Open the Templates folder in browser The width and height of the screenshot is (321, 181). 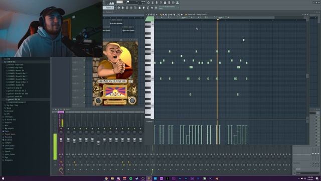[9, 160]
